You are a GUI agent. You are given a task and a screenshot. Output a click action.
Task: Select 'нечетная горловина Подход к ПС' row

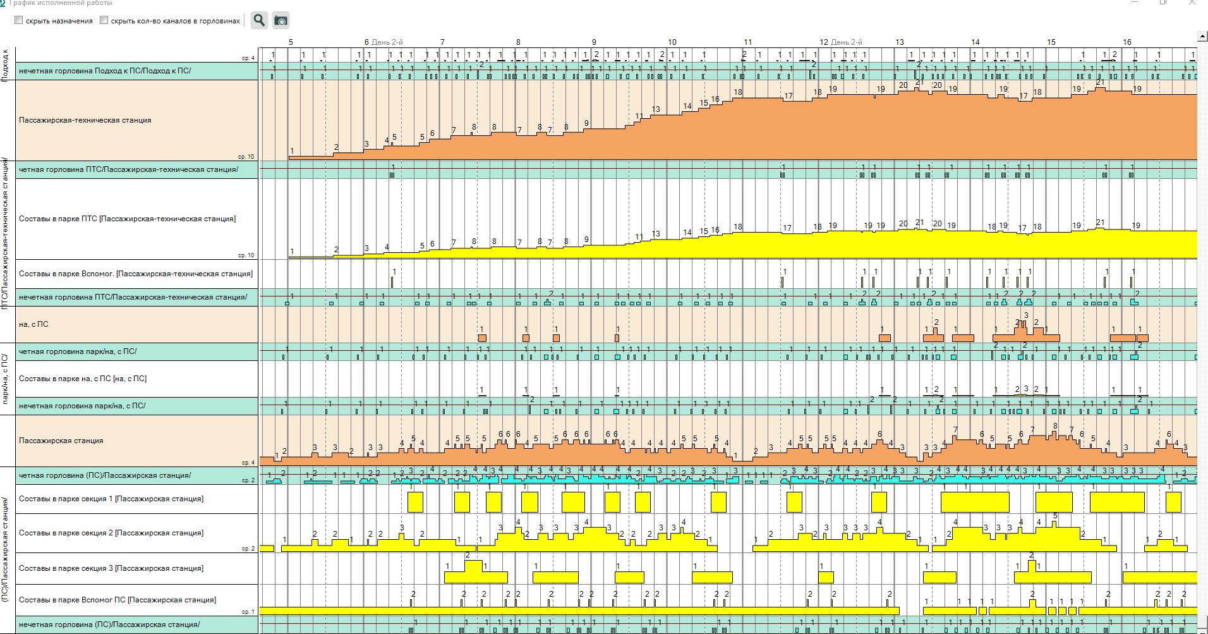click(x=105, y=71)
